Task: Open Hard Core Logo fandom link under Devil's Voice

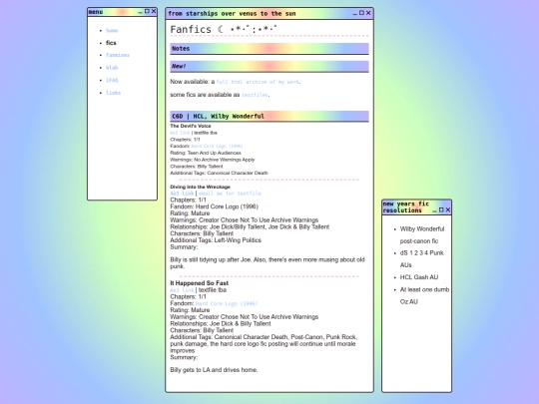Action: (x=217, y=146)
